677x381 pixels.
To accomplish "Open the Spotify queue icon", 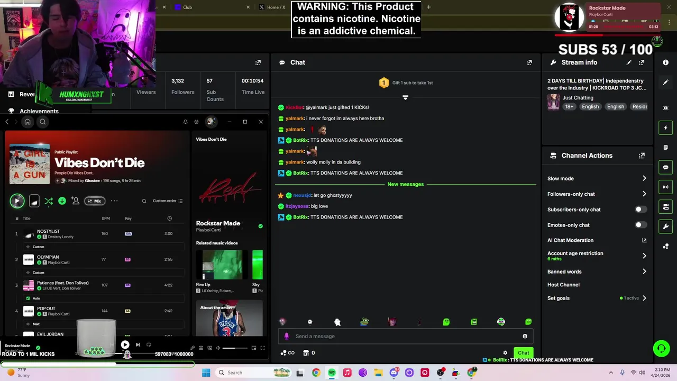I will coord(201,348).
